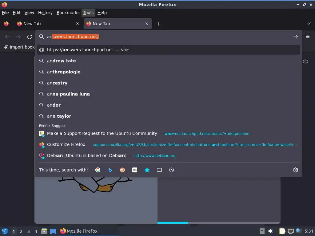Close the first New Tab
This screenshot has width=315, height=236.
click(x=78, y=24)
